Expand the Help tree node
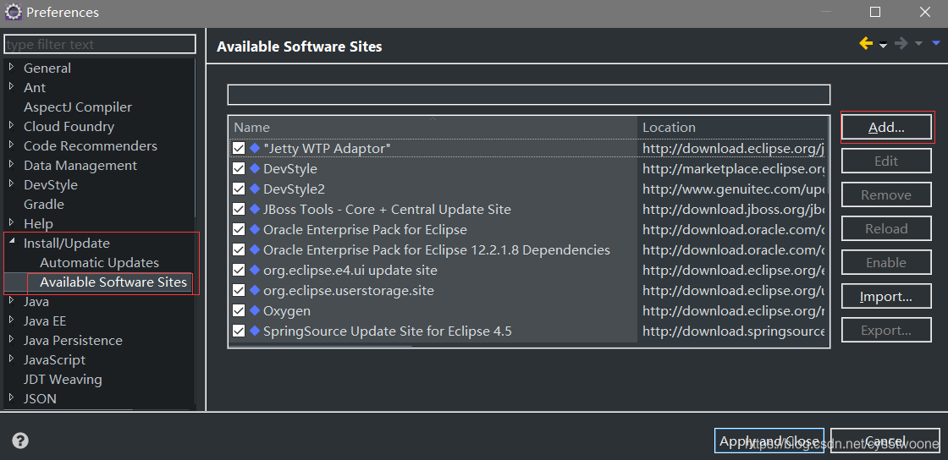 [x=12, y=222]
